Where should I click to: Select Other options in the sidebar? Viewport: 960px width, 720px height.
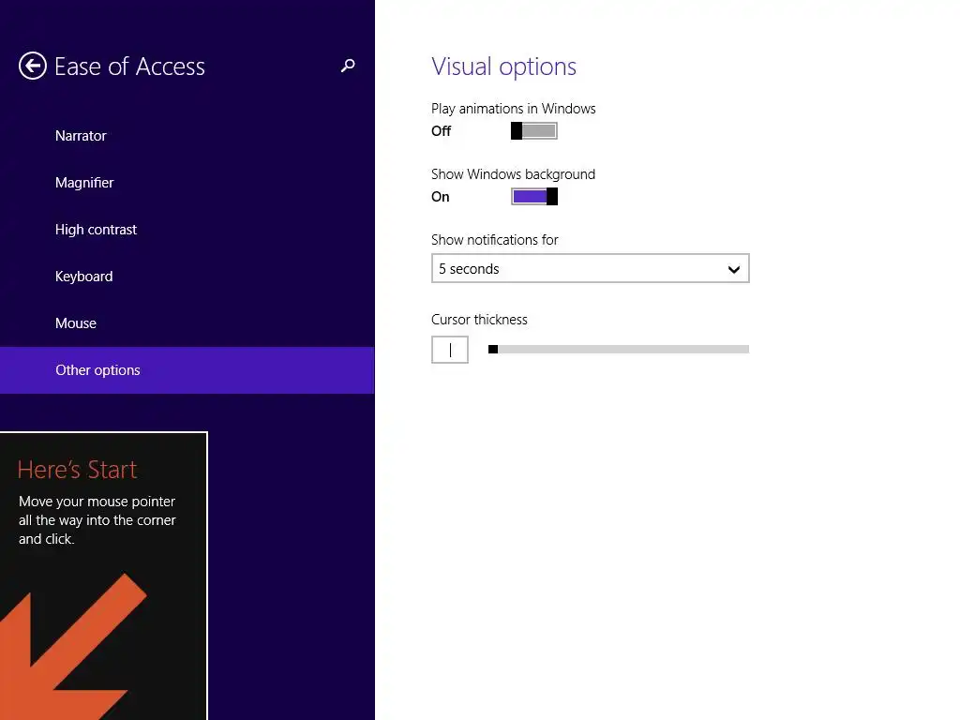pyautogui.click(x=187, y=370)
